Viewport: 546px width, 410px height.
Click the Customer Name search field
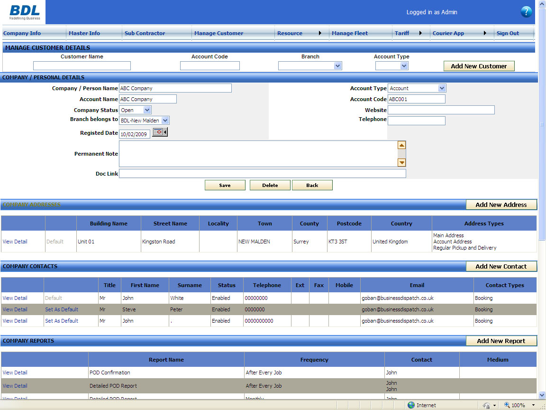click(x=82, y=65)
